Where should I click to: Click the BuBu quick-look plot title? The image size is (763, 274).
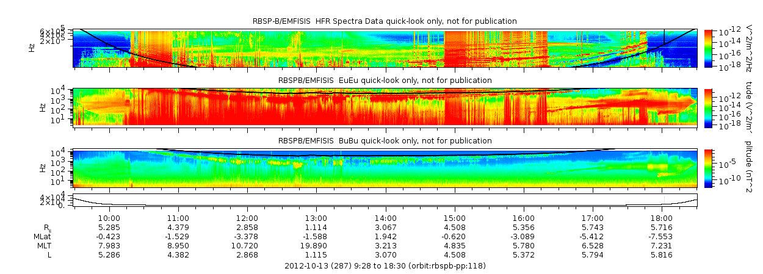(385, 141)
